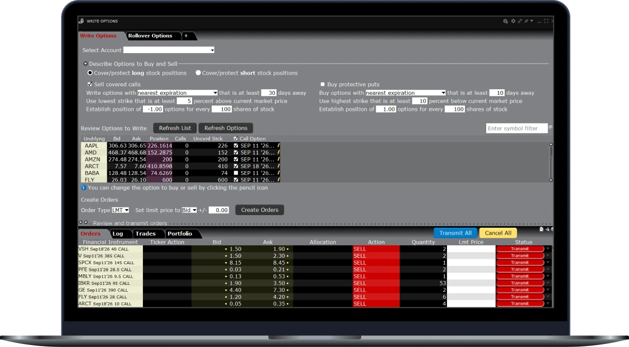Open Select Account dropdown

pos(169,50)
